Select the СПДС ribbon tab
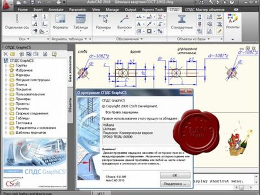 point(174,10)
